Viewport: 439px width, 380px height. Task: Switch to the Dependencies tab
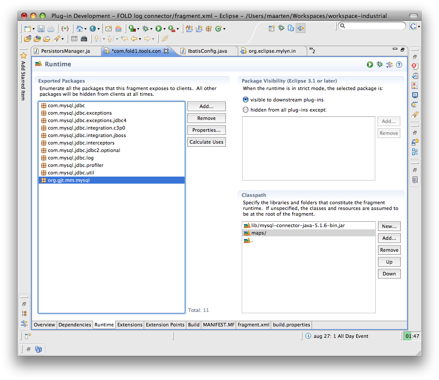pyautogui.click(x=75, y=325)
